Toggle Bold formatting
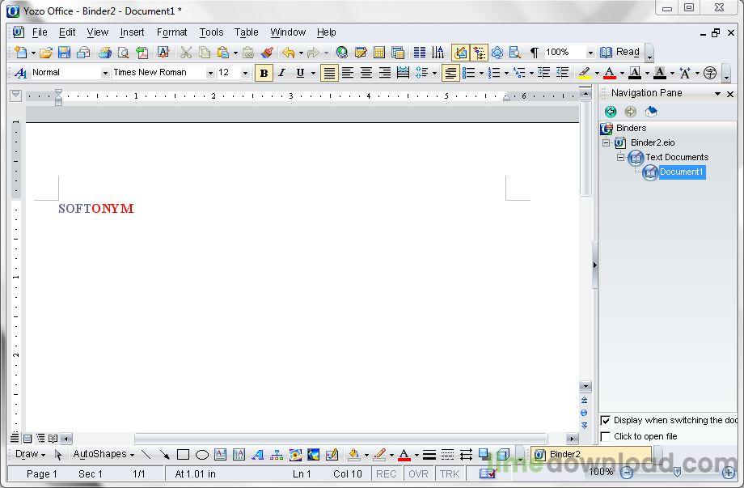744x488 pixels. pos(264,73)
